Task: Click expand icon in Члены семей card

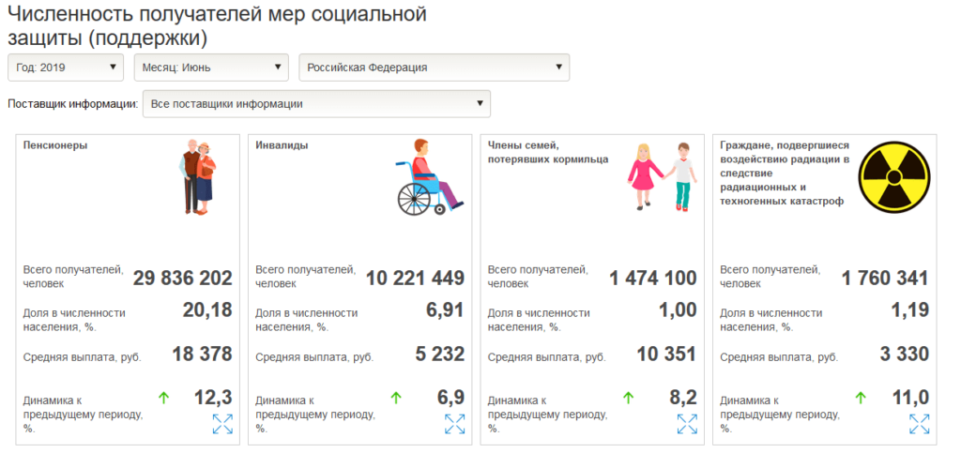Action: tap(687, 424)
